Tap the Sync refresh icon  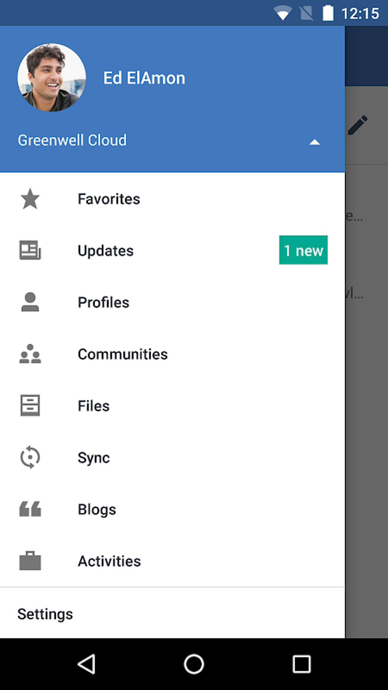pyautogui.click(x=30, y=457)
